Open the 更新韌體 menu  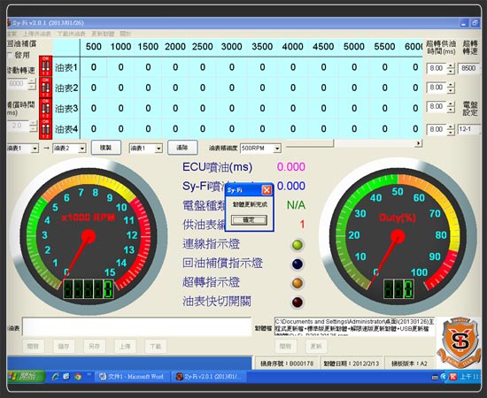click(x=103, y=34)
